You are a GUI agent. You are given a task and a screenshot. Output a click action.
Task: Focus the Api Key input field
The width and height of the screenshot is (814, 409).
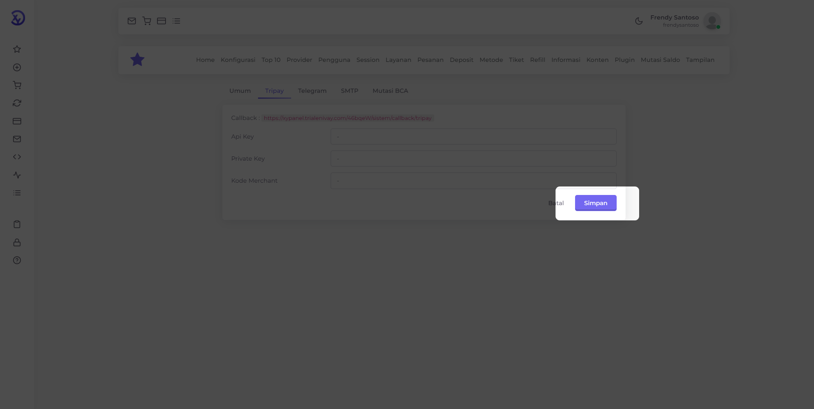click(x=474, y=136)
